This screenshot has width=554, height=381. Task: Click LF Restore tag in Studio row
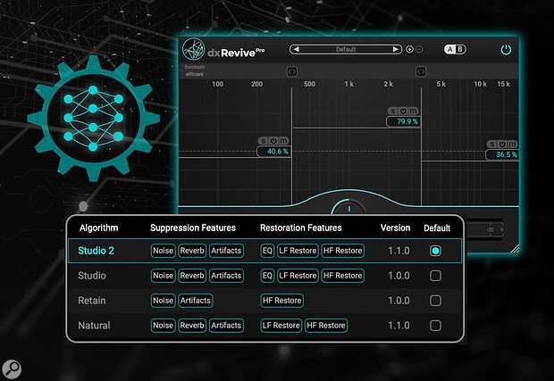click(298, 276)
